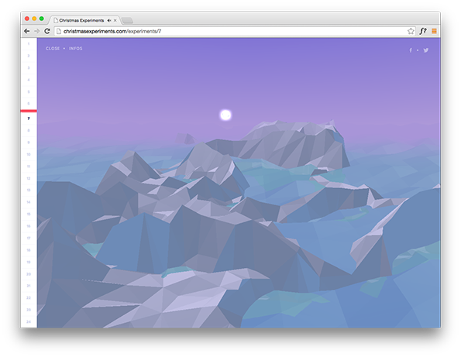Select experiment day 15 in sidebar

point(29,215)
